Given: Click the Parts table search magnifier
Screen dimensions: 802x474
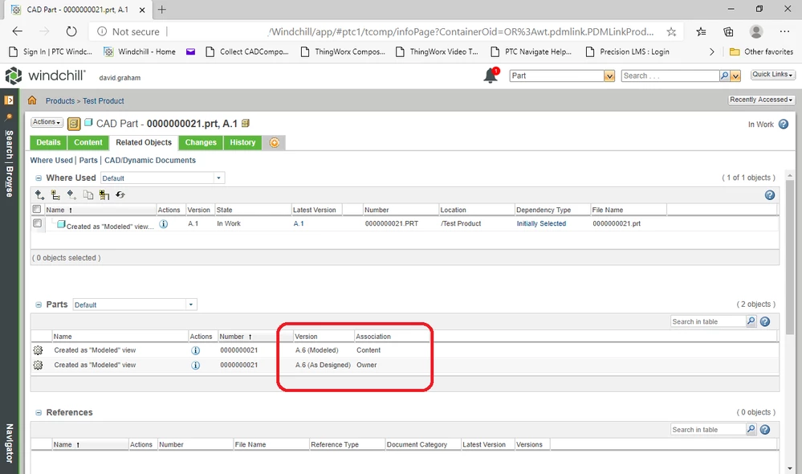Looking at the screenshot, I should pos(751,321).
